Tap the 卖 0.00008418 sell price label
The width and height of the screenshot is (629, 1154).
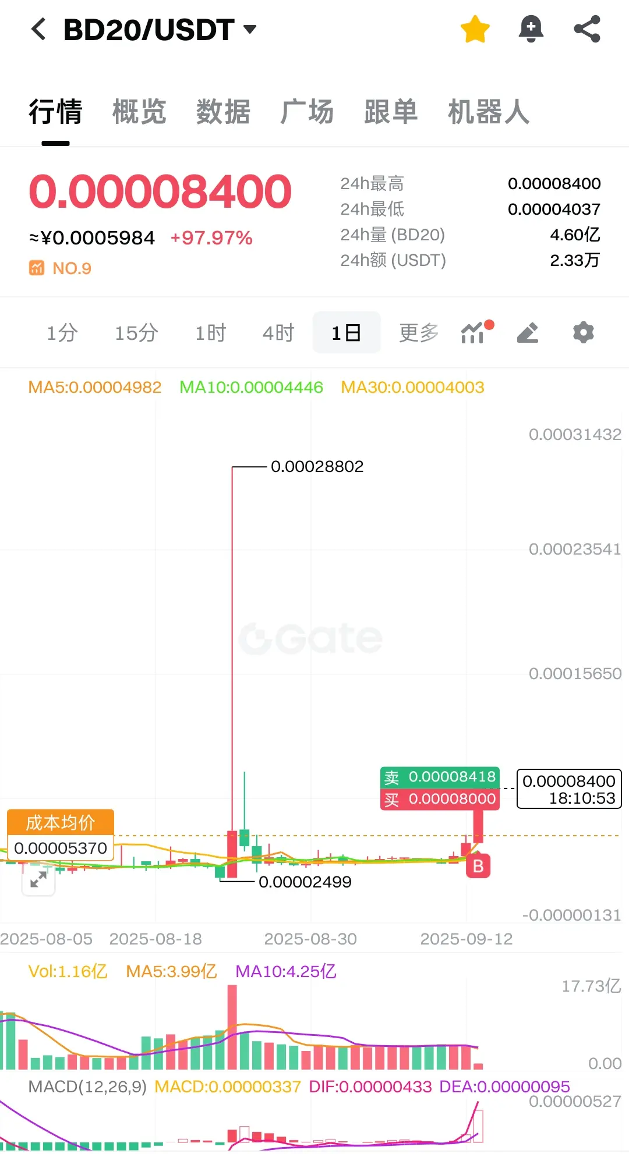pos(440,777)
